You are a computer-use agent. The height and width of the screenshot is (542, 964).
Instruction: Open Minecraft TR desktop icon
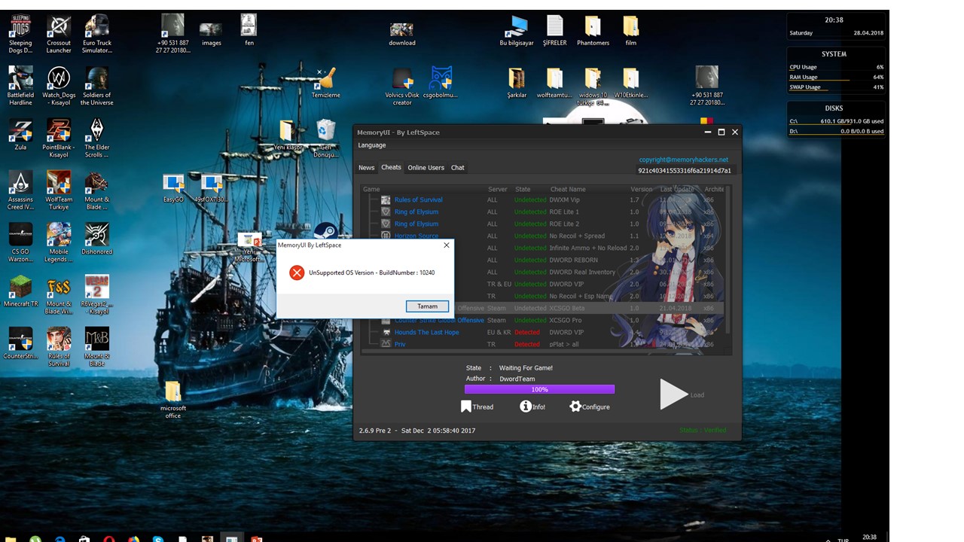[x=20, y=292]
